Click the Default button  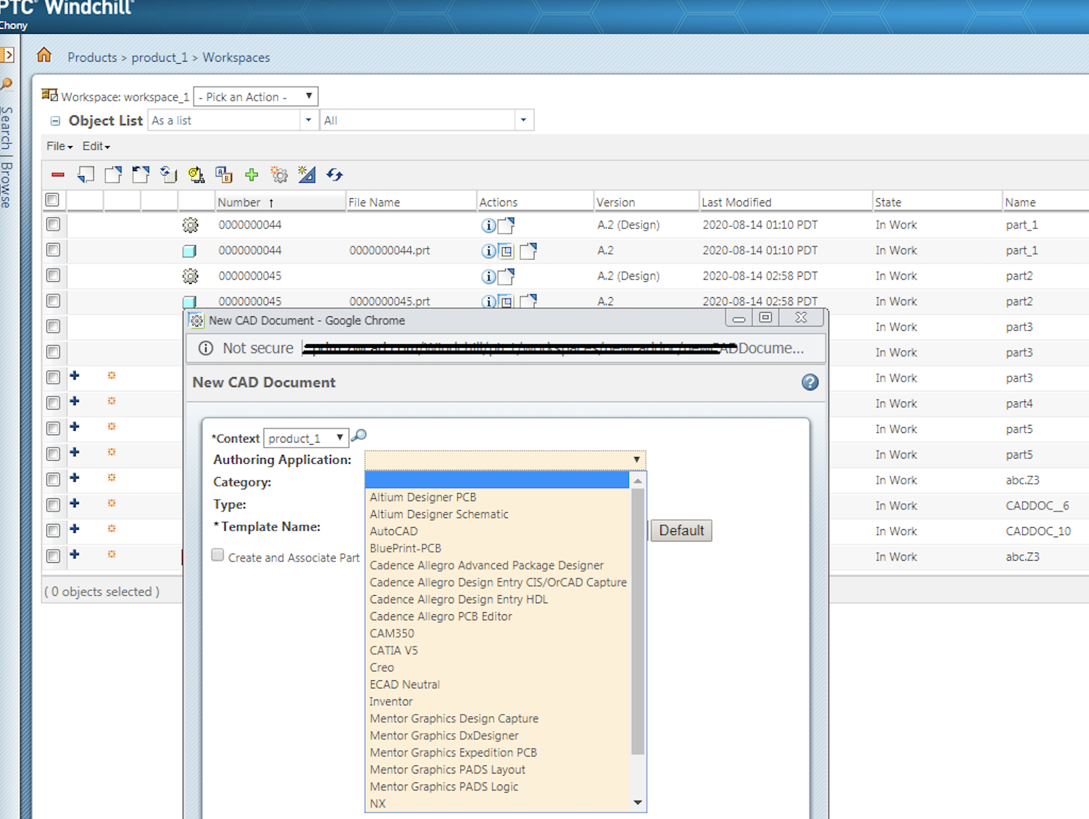click(x=680, y=530)
